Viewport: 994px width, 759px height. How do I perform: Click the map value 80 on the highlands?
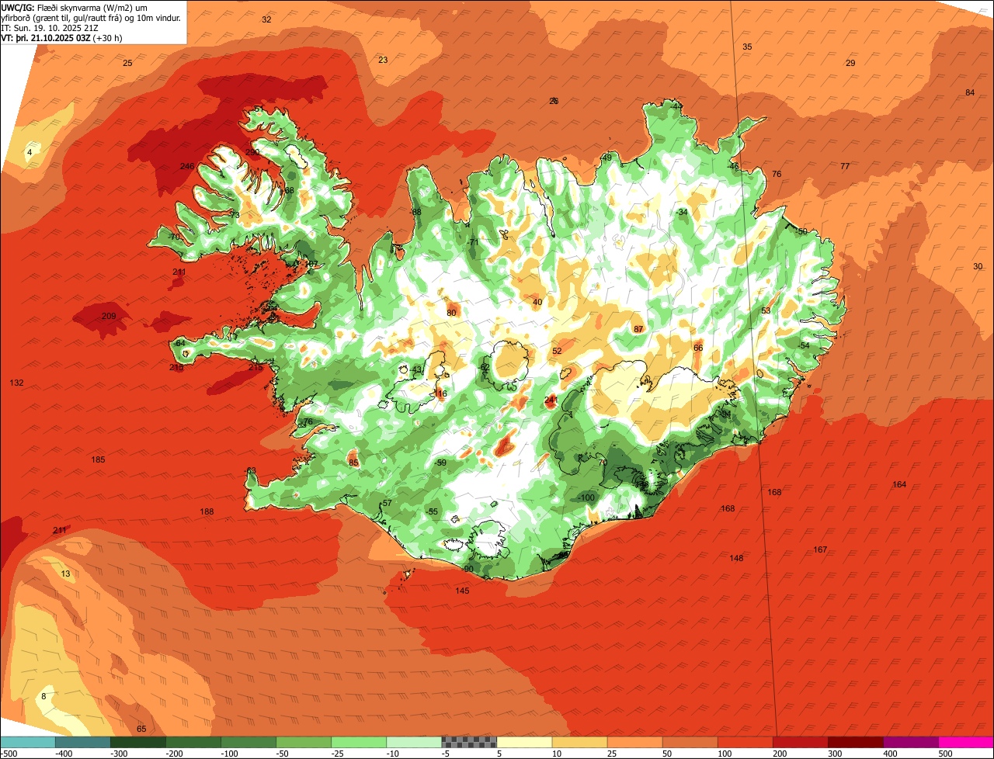(x=452, y=313)
